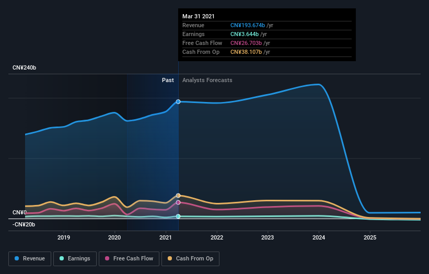Click the 2019 x-axis label
429x274 pixels.
pyautogui.click(x=64, y=237)
